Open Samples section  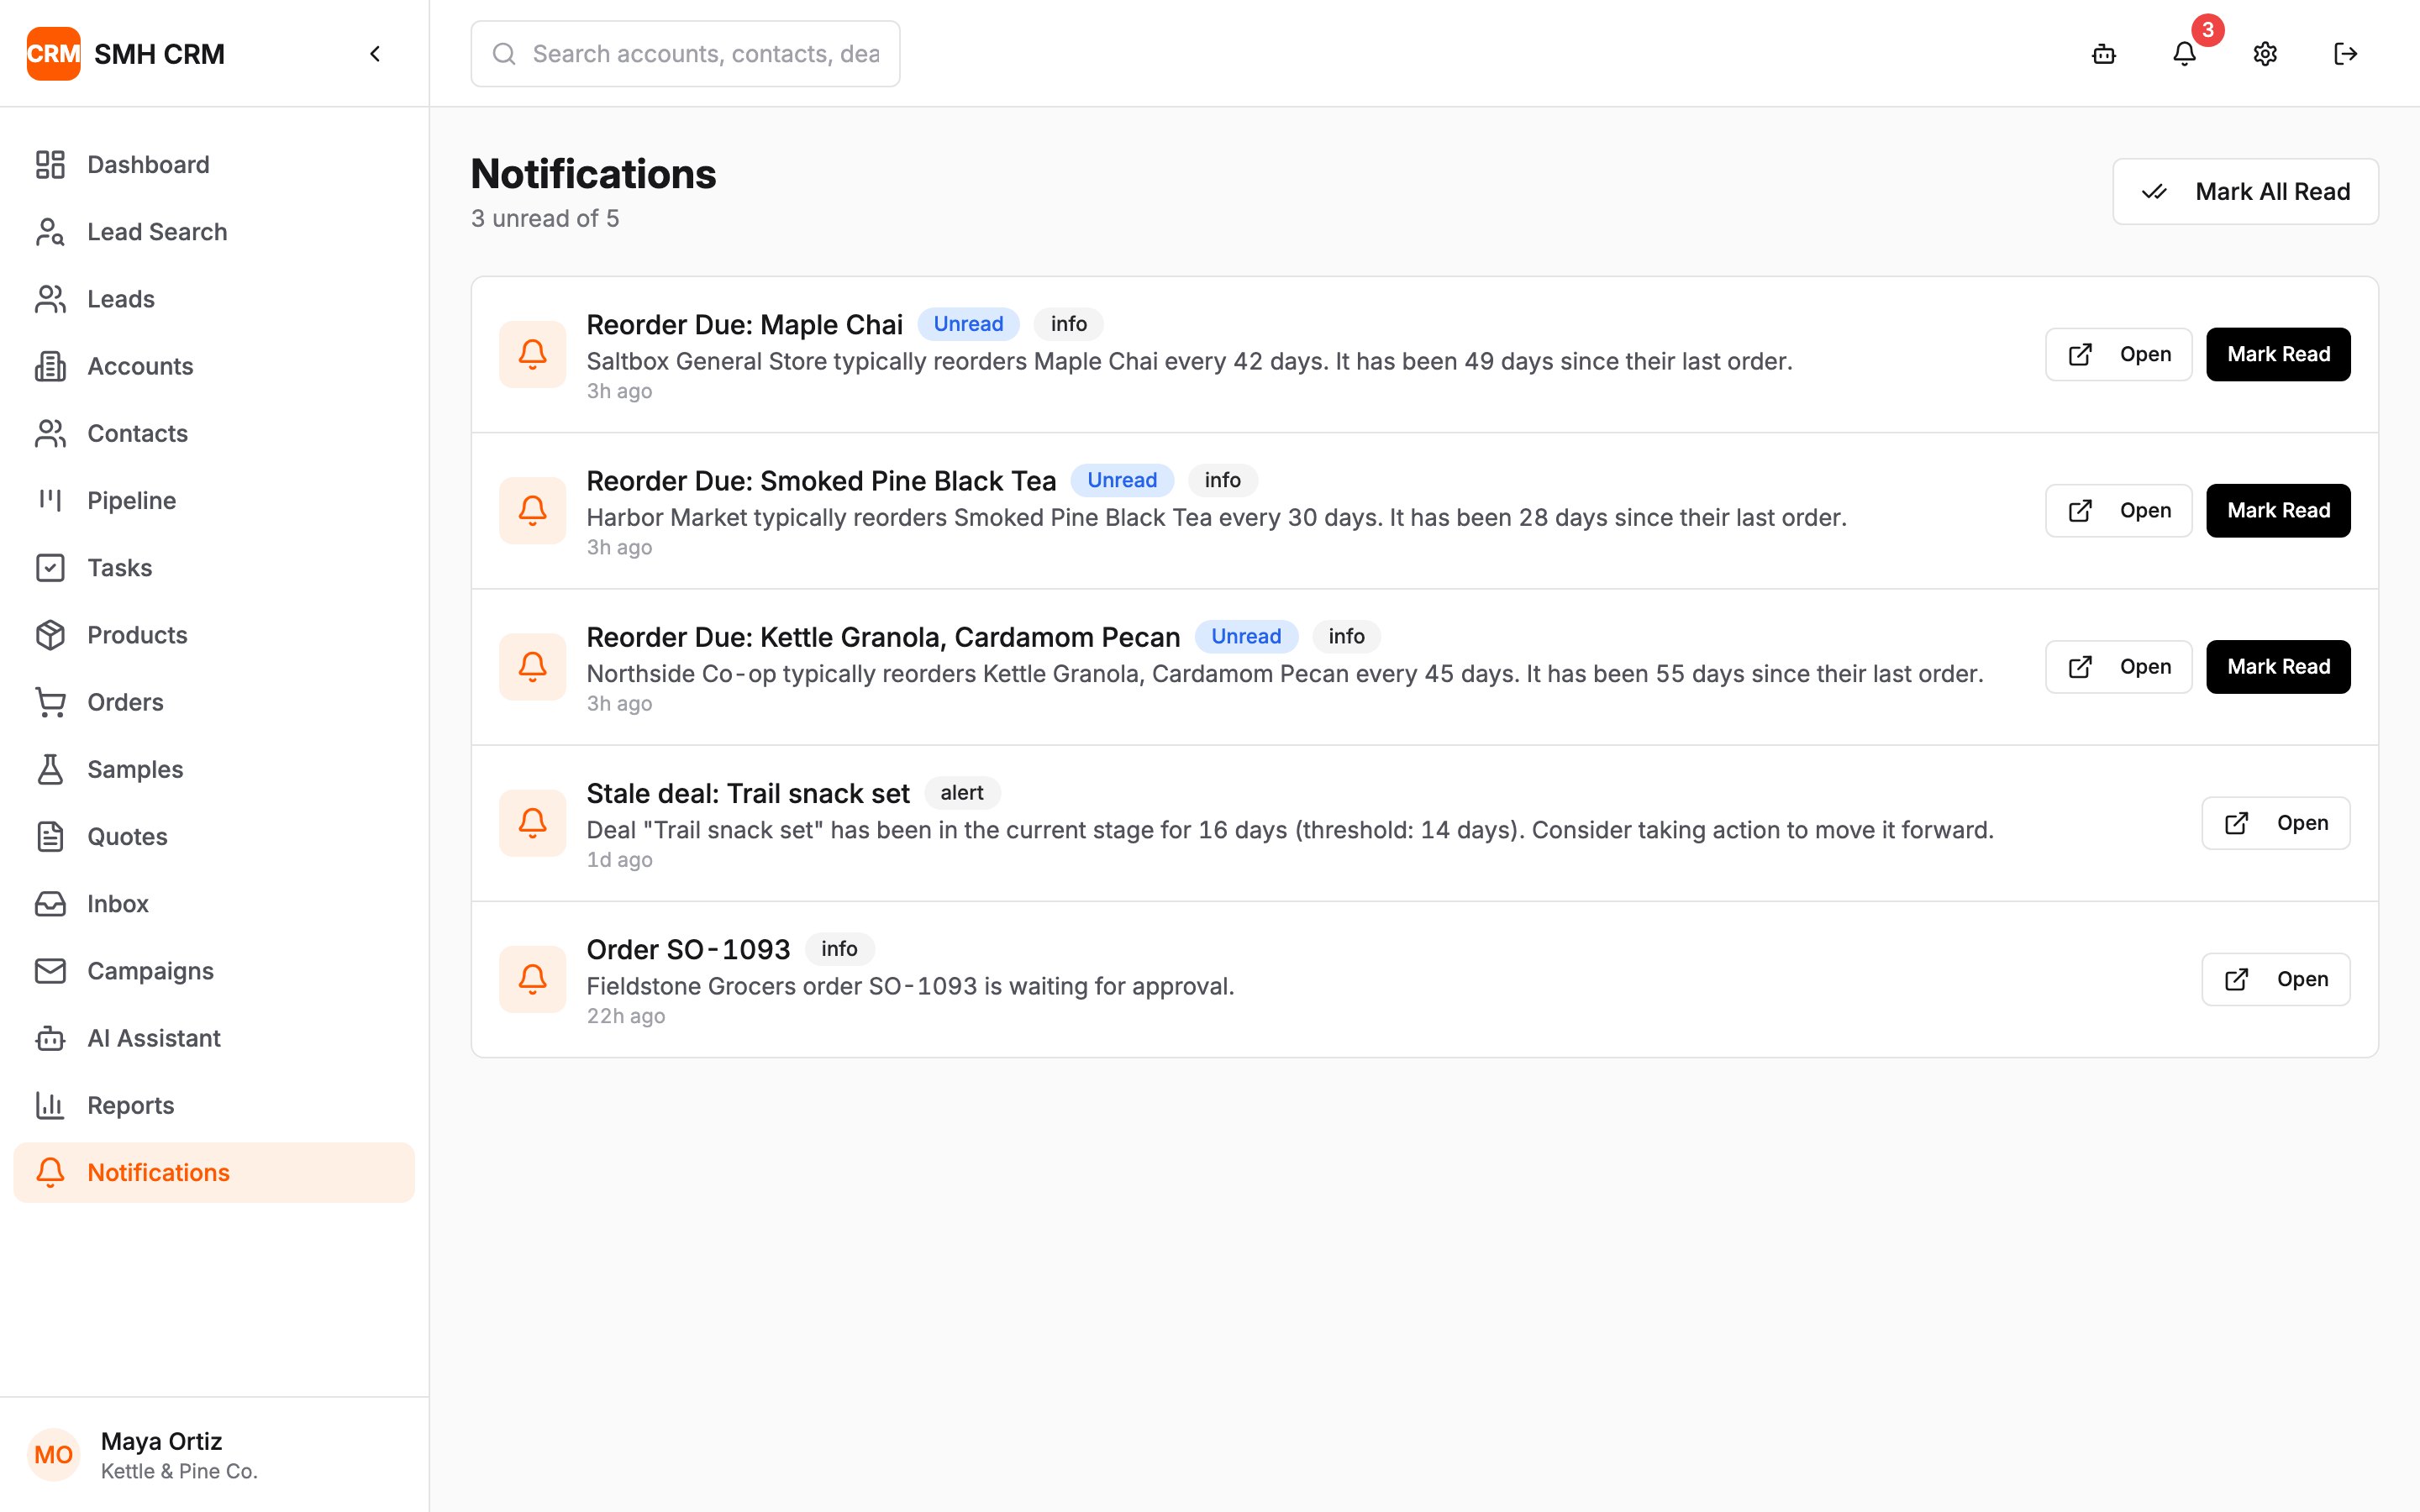coord(214,769)
